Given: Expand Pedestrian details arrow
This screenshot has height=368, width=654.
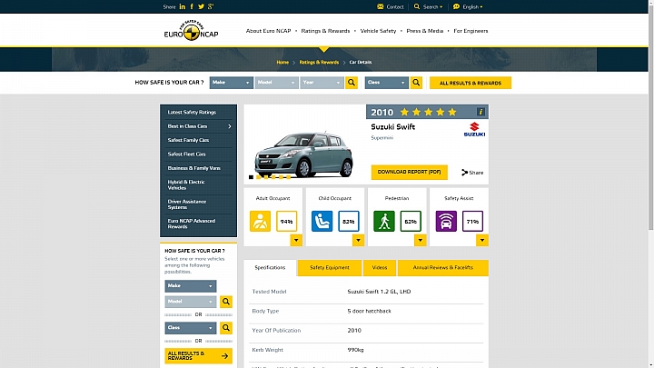Looking at the screenshot, I should pos(420,240).
